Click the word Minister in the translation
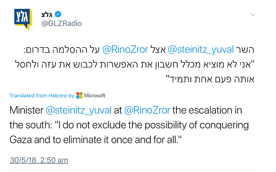 click(26, 110)
